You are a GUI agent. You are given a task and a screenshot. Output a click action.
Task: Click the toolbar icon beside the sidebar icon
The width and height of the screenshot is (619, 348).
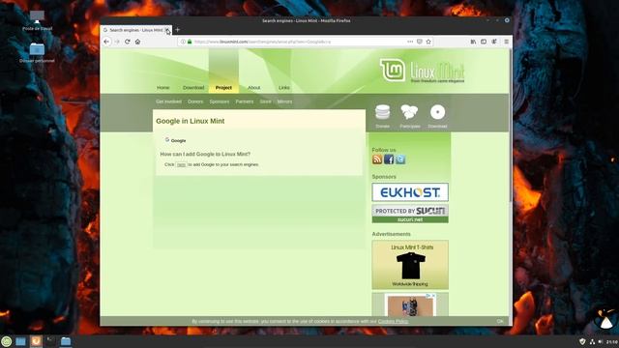(x=494, y=42)
